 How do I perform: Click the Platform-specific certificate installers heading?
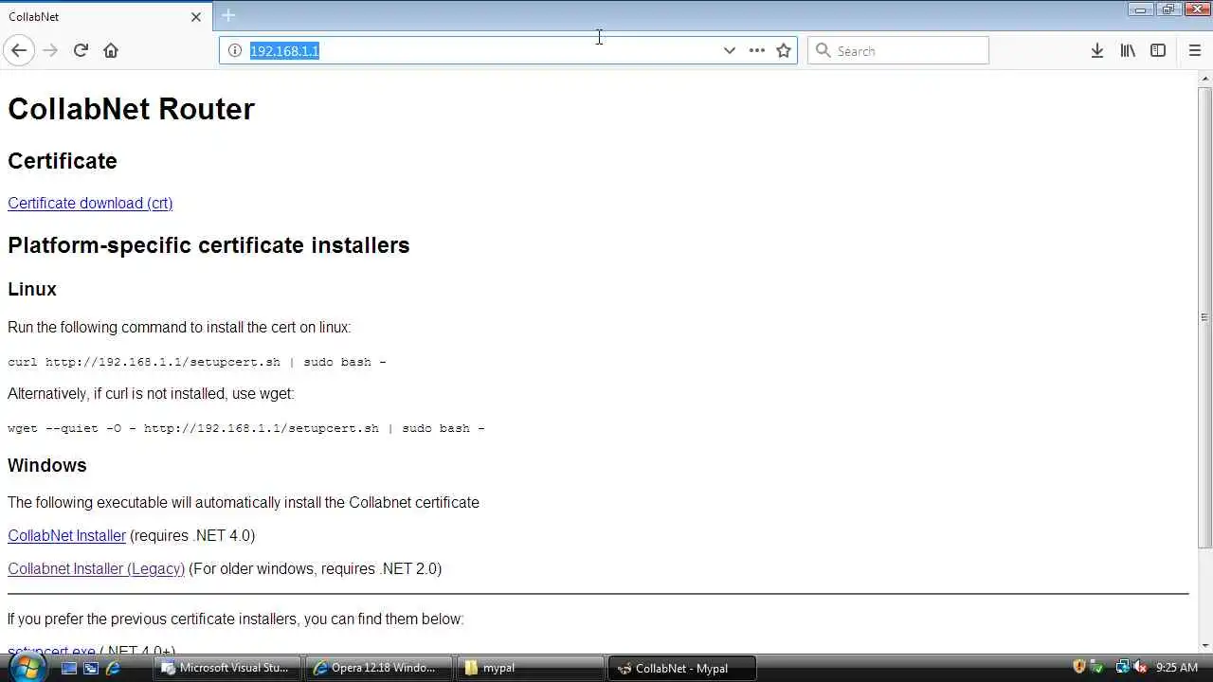click(x=208, y=245)
